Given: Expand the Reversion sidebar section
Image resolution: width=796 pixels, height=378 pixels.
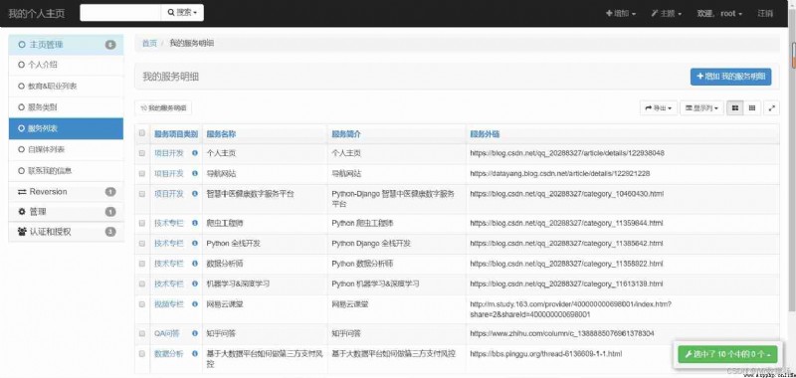Looking at the screenshot, I should tap(66, 192).
